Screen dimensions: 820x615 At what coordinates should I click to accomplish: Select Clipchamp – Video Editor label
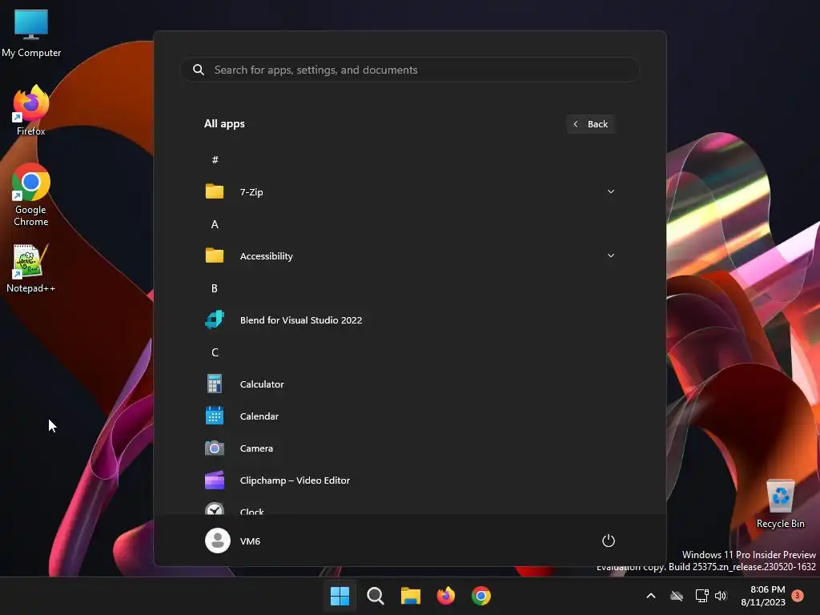pos(295,480)
